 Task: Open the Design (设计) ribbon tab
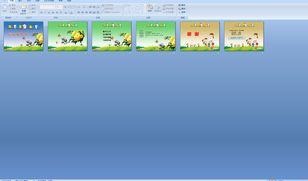pos(29,1)
